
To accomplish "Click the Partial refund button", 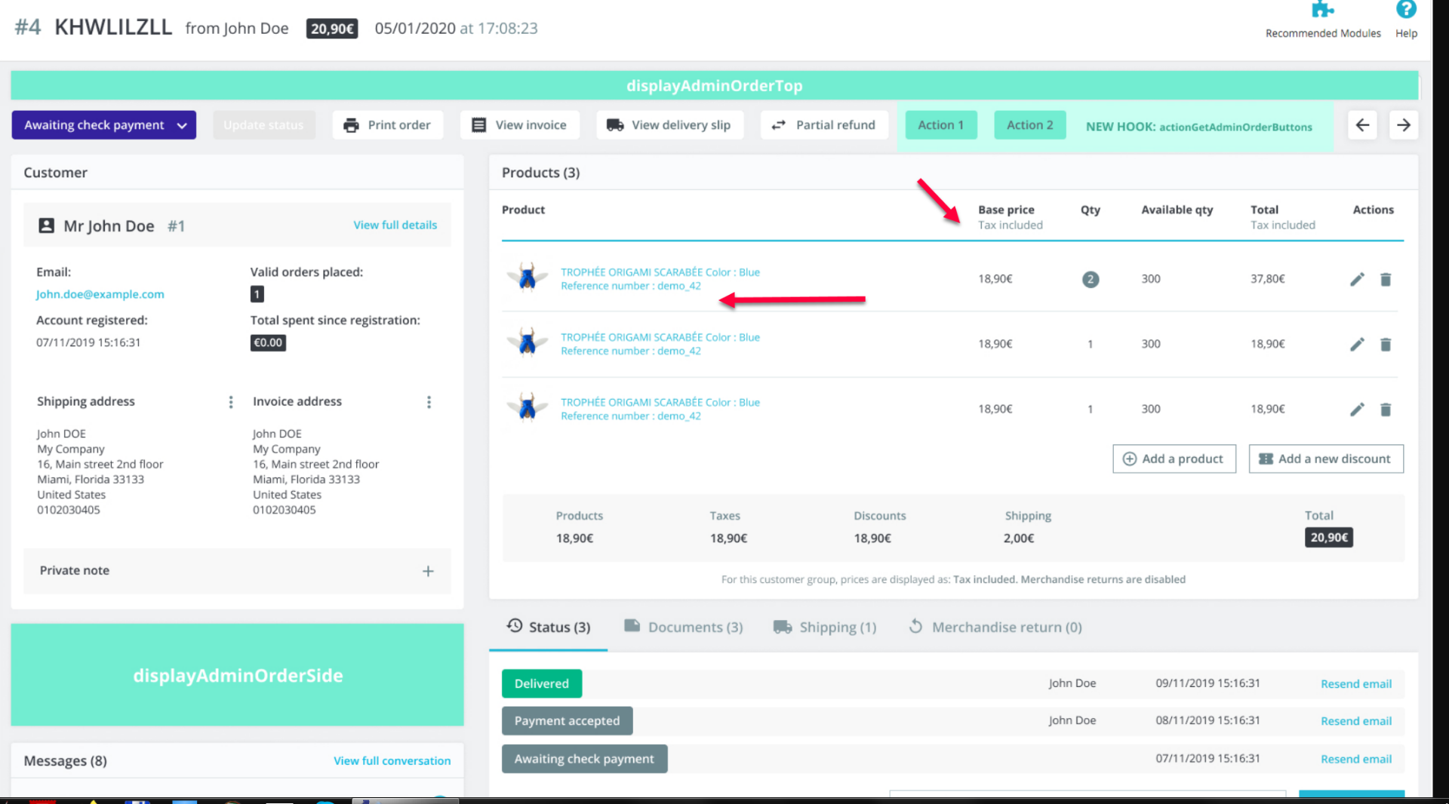I will [x=824, y=125].
